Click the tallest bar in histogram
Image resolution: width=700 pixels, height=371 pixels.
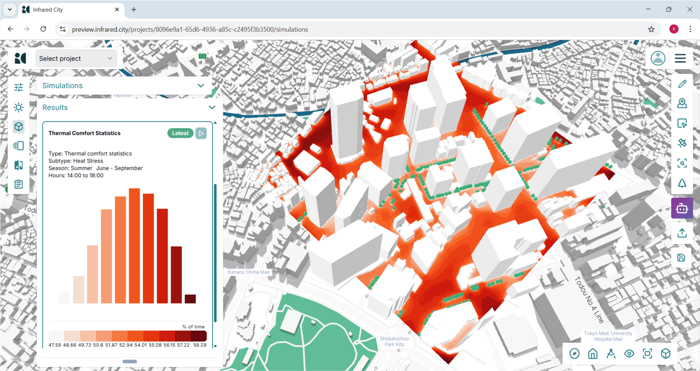pos(135,246)
